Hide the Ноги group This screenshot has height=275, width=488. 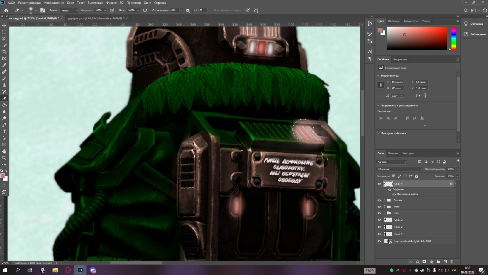point(379,213)
